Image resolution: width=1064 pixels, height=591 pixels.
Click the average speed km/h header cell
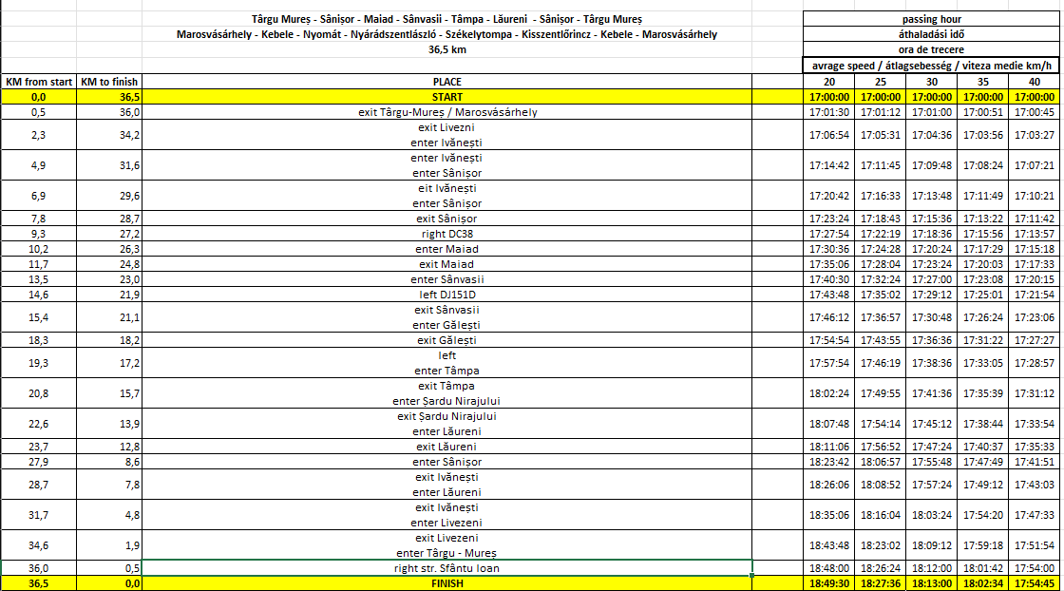[931, 66]
